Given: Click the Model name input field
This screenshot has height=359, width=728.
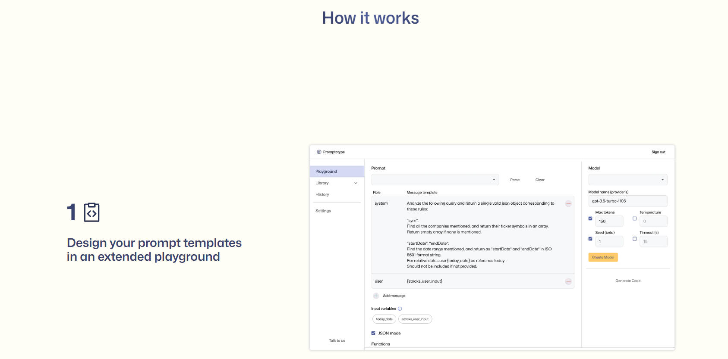Looking at the screenshot, I should [627, 201].
